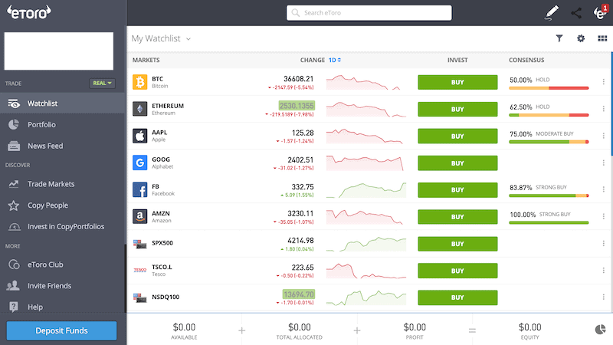613x345 pixels.
Task: Open more options for AAPL row
Action: [x=603, y=136]
